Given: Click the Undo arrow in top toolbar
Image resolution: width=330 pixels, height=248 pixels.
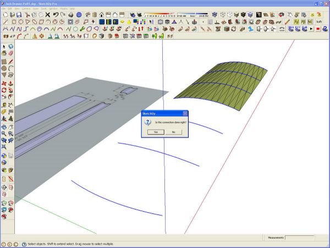Looking at the screenshot, I should click(56, 15).
